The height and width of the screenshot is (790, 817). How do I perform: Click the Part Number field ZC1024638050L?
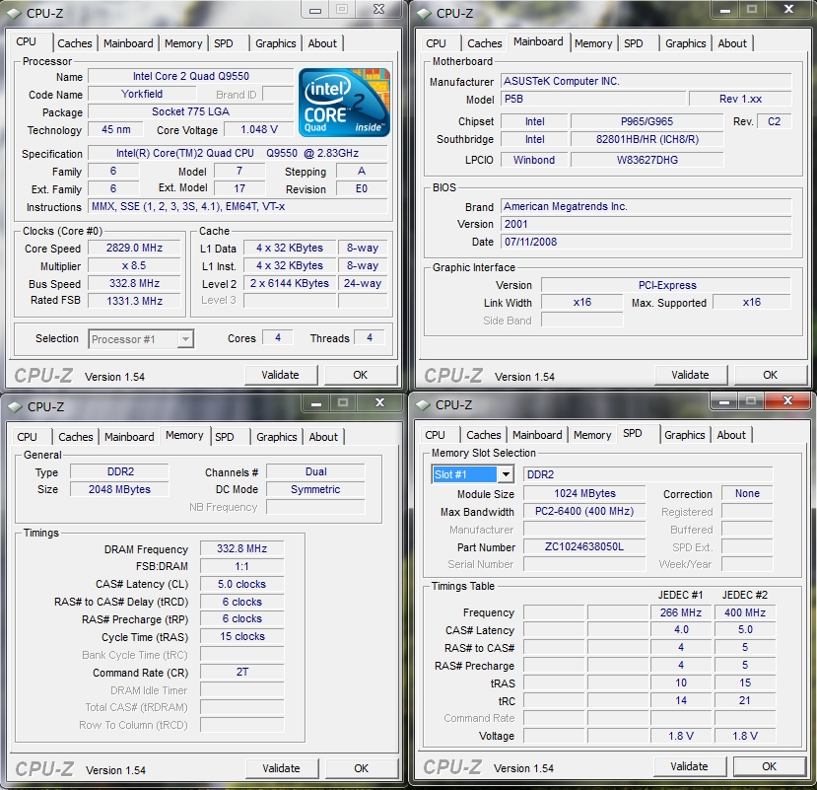pos(584,546)
